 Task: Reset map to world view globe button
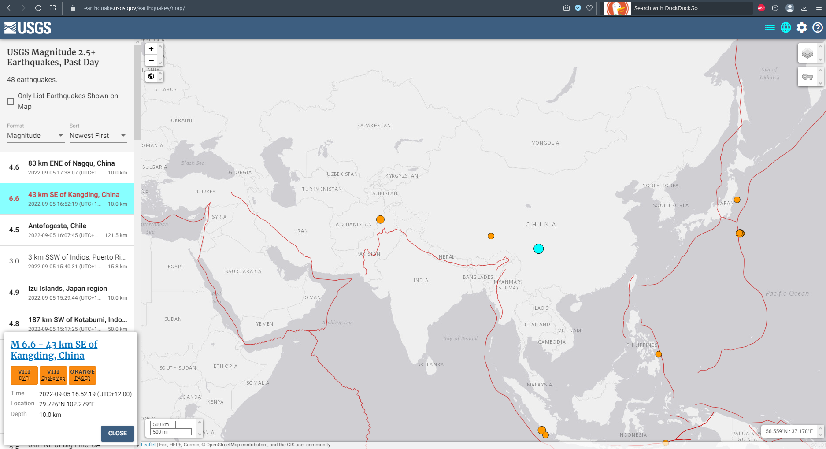point(151,76)
